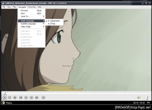Click the status bar icon beside time

148,103
